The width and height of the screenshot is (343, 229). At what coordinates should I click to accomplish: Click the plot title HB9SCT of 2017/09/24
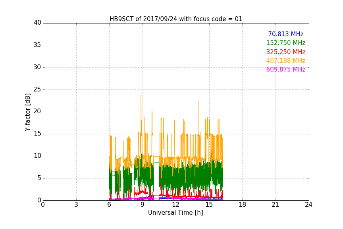click(x=175, y=19)
